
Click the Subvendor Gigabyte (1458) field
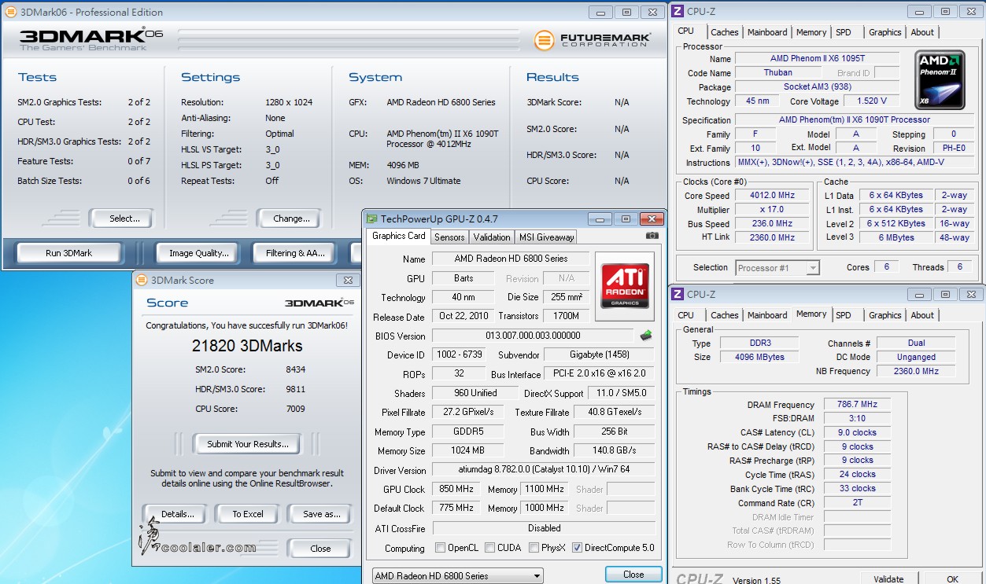click(x=599, y=355)
